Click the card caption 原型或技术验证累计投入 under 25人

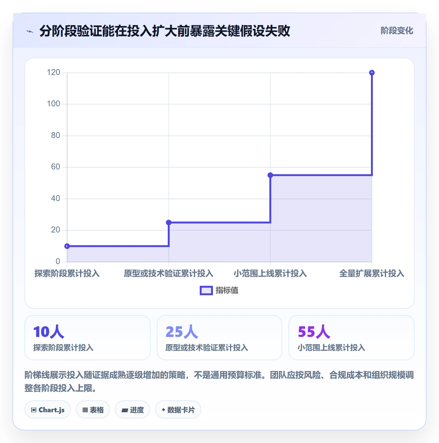pyautogui.click(x=207, y=348)
